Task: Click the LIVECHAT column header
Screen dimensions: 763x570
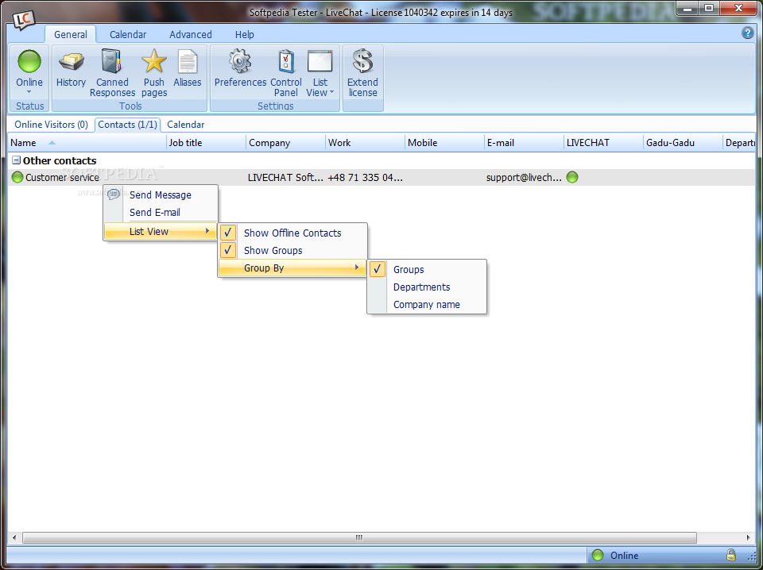Action: [603, 142]
